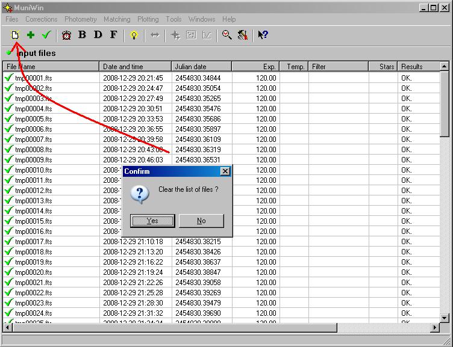Click the D dark correction icon

[98, 35]
